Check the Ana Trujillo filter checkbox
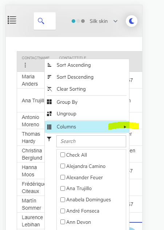This screenshot has width=164, height=230. [63, 188]
